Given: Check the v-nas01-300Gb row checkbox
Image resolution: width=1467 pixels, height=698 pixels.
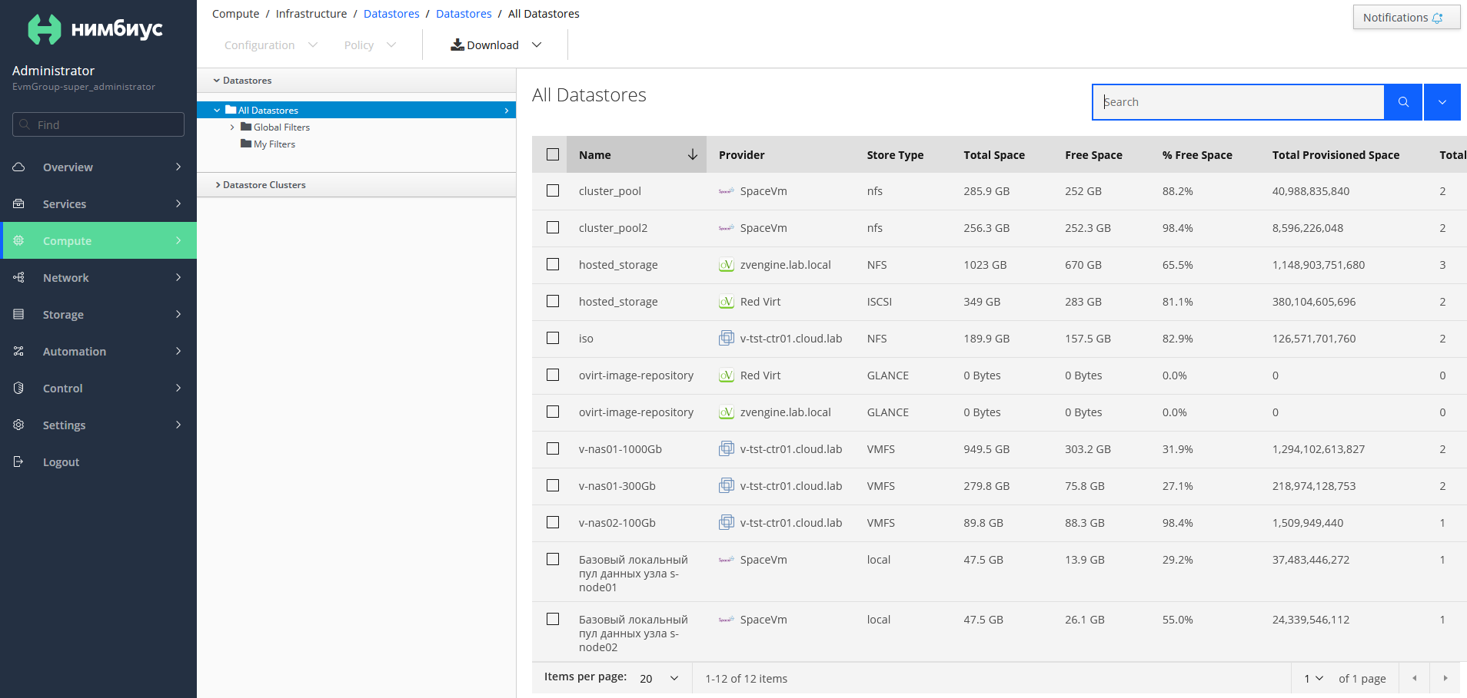Looking at the screenshot, I should (553, 485).
